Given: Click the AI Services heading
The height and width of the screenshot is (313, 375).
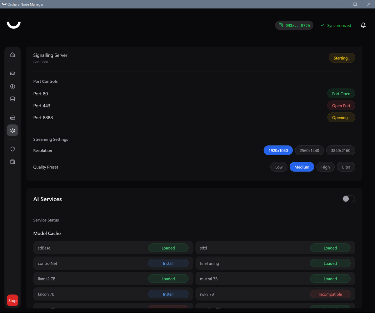Looking at the screenshot, I should coord(47,199).
